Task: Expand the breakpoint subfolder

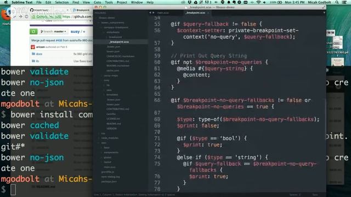Action: click(115, 37)
